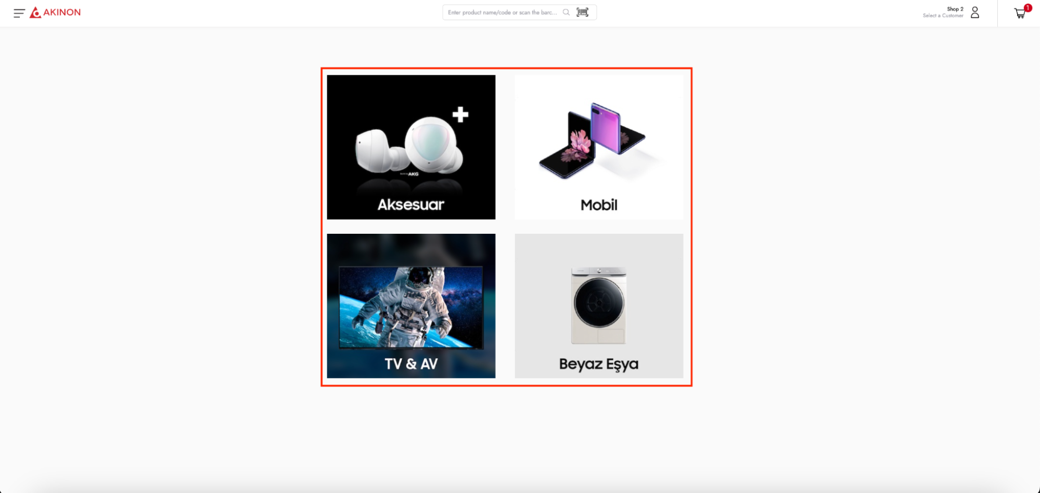
Task: Open the barcode scanner icon
Action: click(x=583, y=12)
